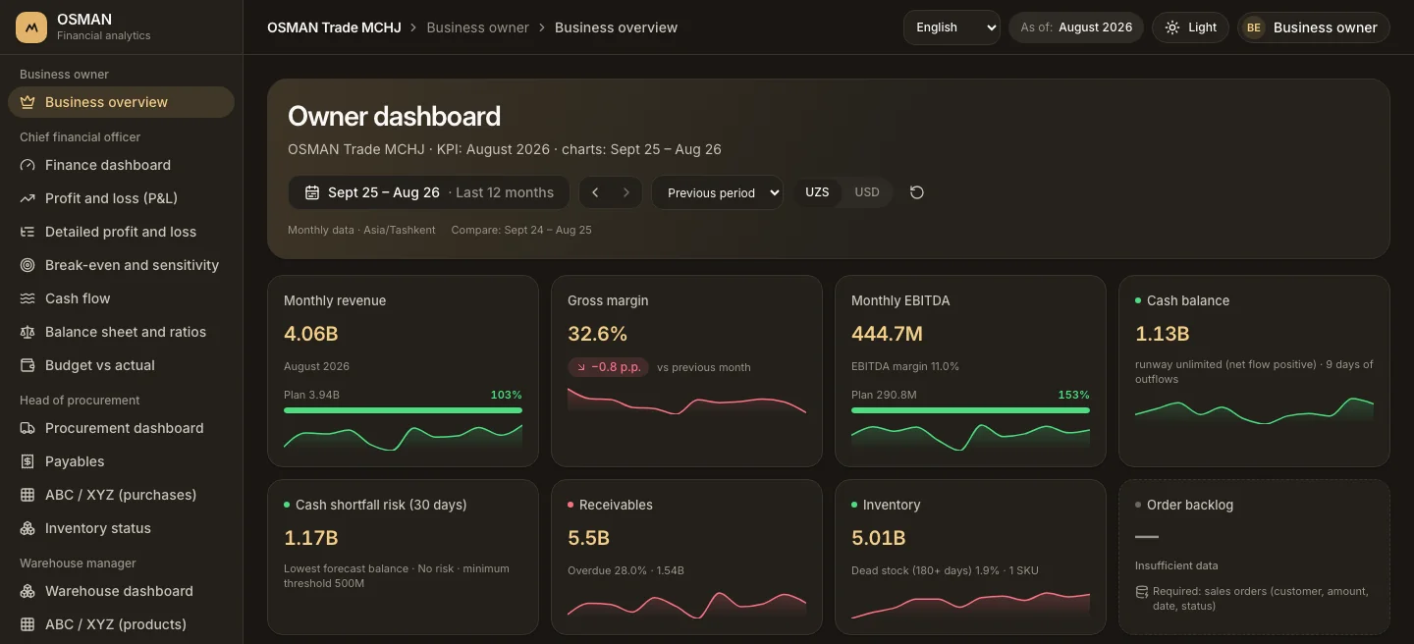This screenshot has height=644, width=1414.
Task: Click the truck icon beside Procurement dashboard
Action: (x=27, y=428)
